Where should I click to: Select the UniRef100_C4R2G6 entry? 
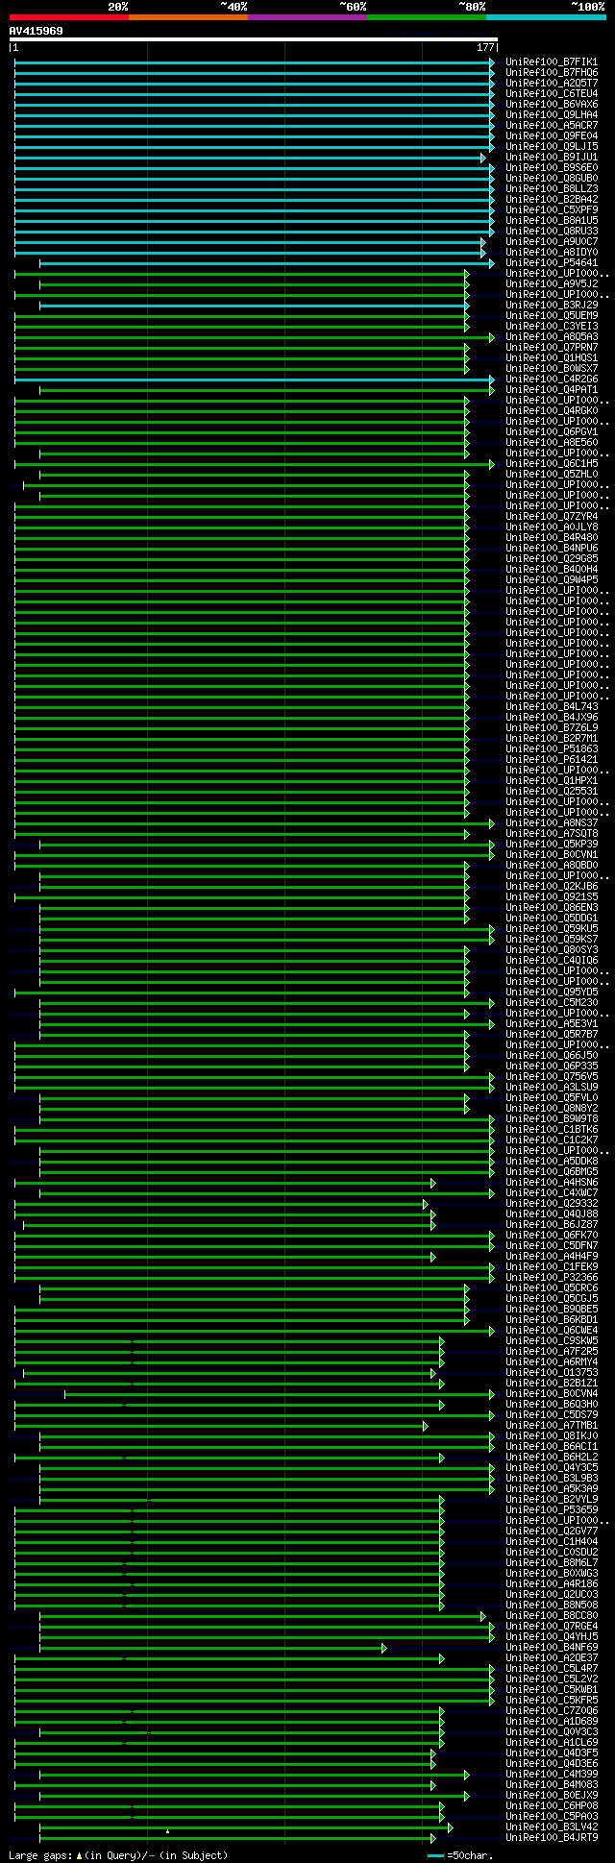(552, 380)
